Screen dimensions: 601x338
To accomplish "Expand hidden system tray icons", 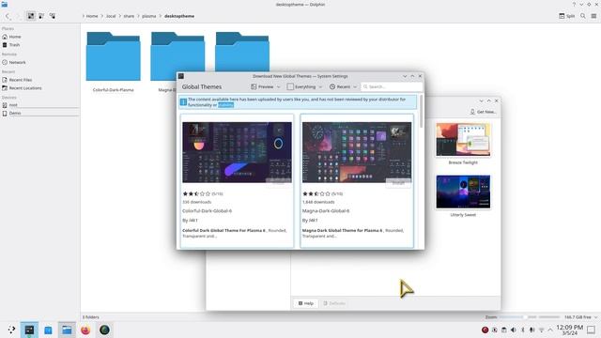I will (x=550, y=330).
